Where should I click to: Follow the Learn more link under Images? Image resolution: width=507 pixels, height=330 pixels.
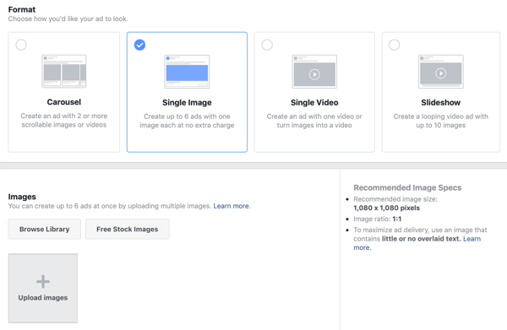232,206
